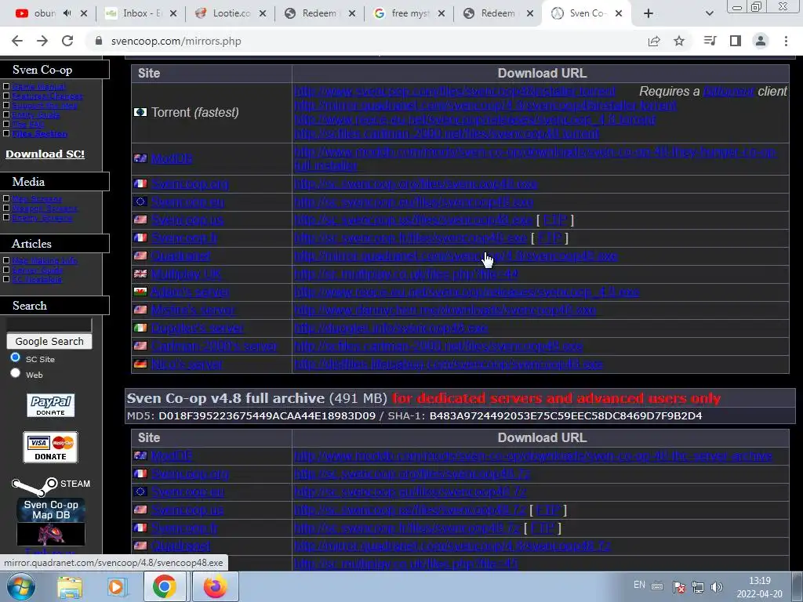Image resolution: width=803 pixels, height=602 pixels.
Task: Open Cartman-2000's server site link
Action: (214, 346)
